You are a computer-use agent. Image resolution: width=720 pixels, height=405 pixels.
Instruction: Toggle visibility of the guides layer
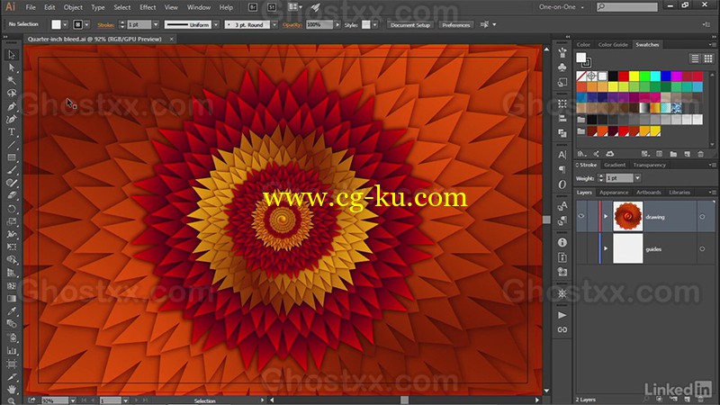(x=581, y=249)
